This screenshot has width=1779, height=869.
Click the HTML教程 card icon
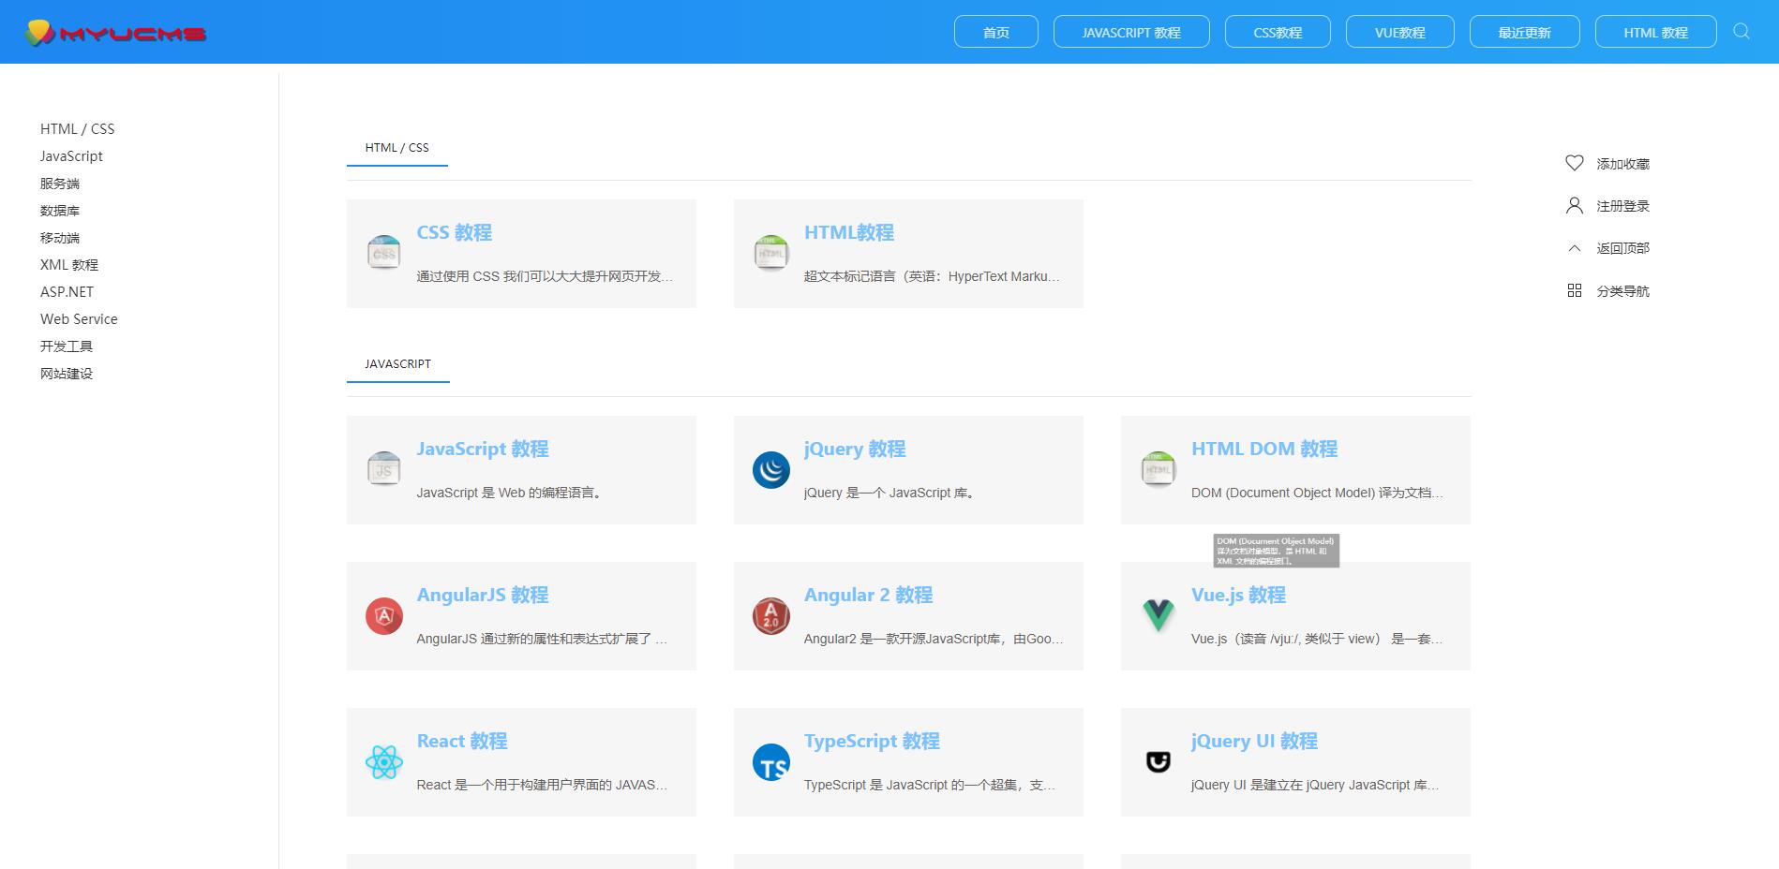pos(771,253)
